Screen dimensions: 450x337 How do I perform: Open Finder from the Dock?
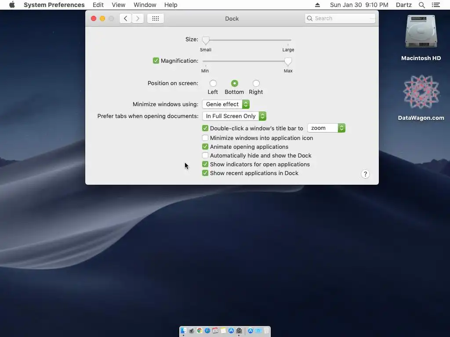coord(183,331)
